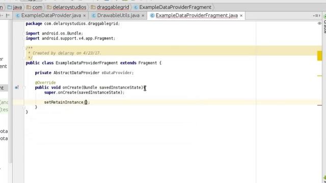Click the class icon on DrawableUtils.java tab
326x183 pixels.
(x=94, y=16)
